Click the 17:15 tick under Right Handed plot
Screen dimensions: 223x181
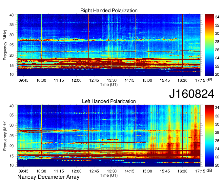pos(200,80)
